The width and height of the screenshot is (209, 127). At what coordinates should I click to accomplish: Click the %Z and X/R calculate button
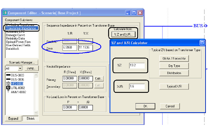point(123,35)
